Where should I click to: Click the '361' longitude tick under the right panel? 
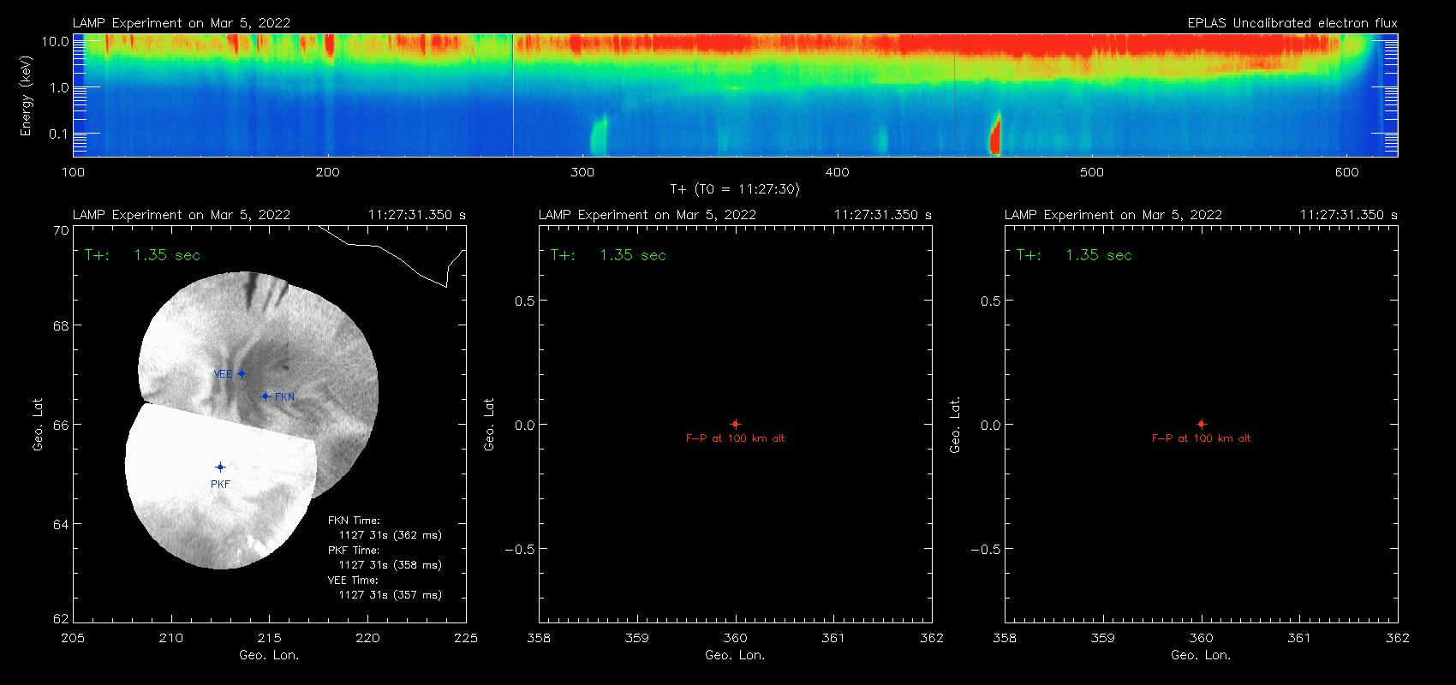coord(1299,638)
